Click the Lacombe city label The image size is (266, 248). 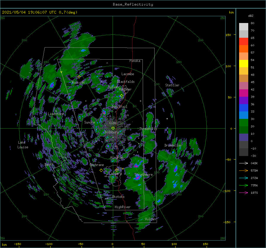(128, 74)
